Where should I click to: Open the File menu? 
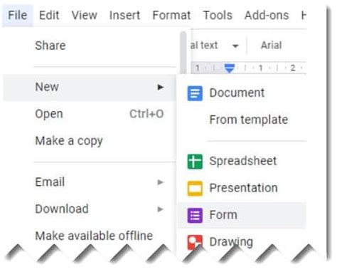pyautogui.click(x=18, y=16)
